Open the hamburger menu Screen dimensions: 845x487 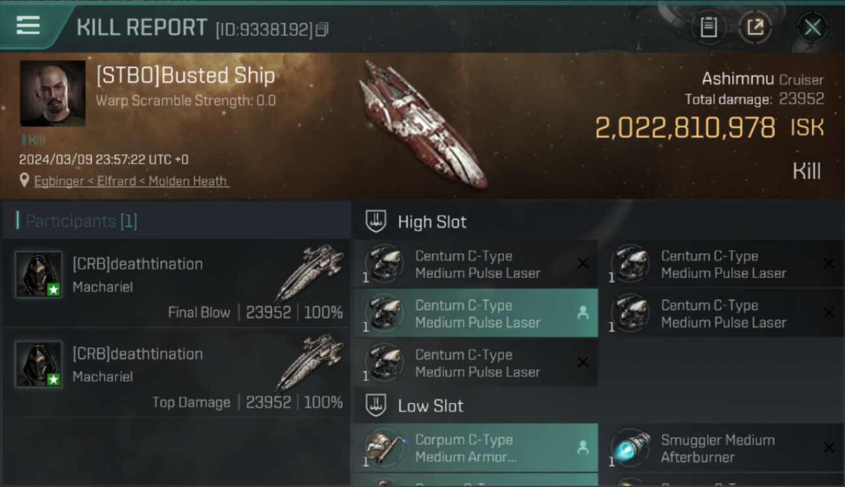[x=28, y=25]
